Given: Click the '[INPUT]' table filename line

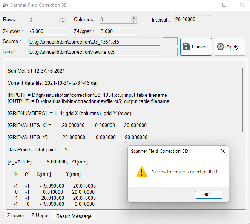Looking at the screenshot, I should click(x=87, y=95).
